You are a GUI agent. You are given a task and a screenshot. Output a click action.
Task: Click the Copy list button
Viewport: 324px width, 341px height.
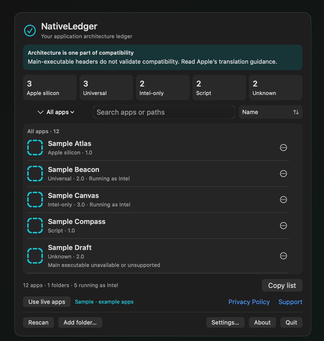point(282,285)
